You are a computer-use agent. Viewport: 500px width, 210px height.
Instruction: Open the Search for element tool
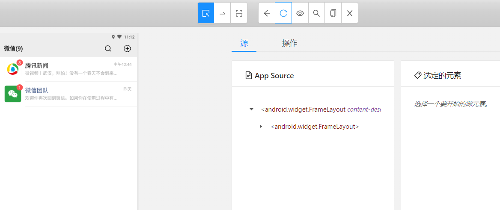click(x=317, y=13)
